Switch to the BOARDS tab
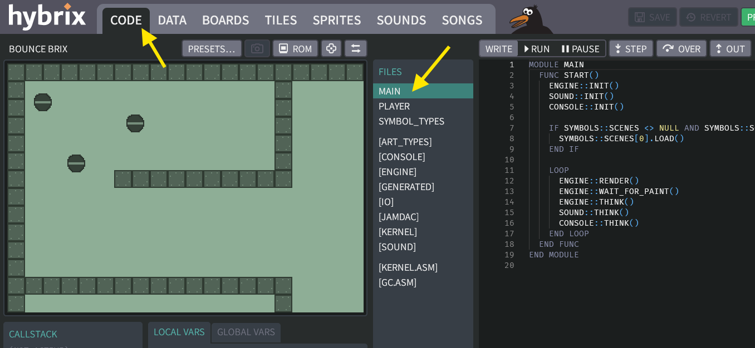 [225, 20]
